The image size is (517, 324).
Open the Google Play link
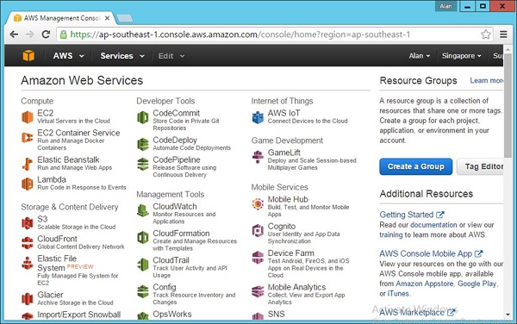[x=477, y=283]
